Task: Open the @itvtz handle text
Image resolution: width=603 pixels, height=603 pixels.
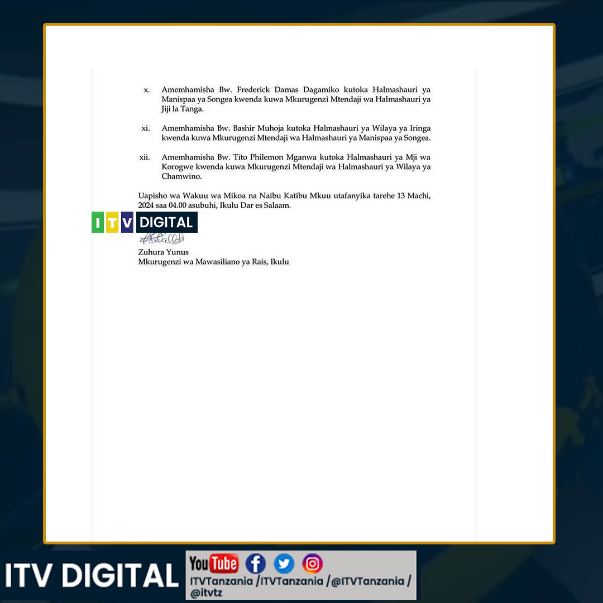Action: 206,593
